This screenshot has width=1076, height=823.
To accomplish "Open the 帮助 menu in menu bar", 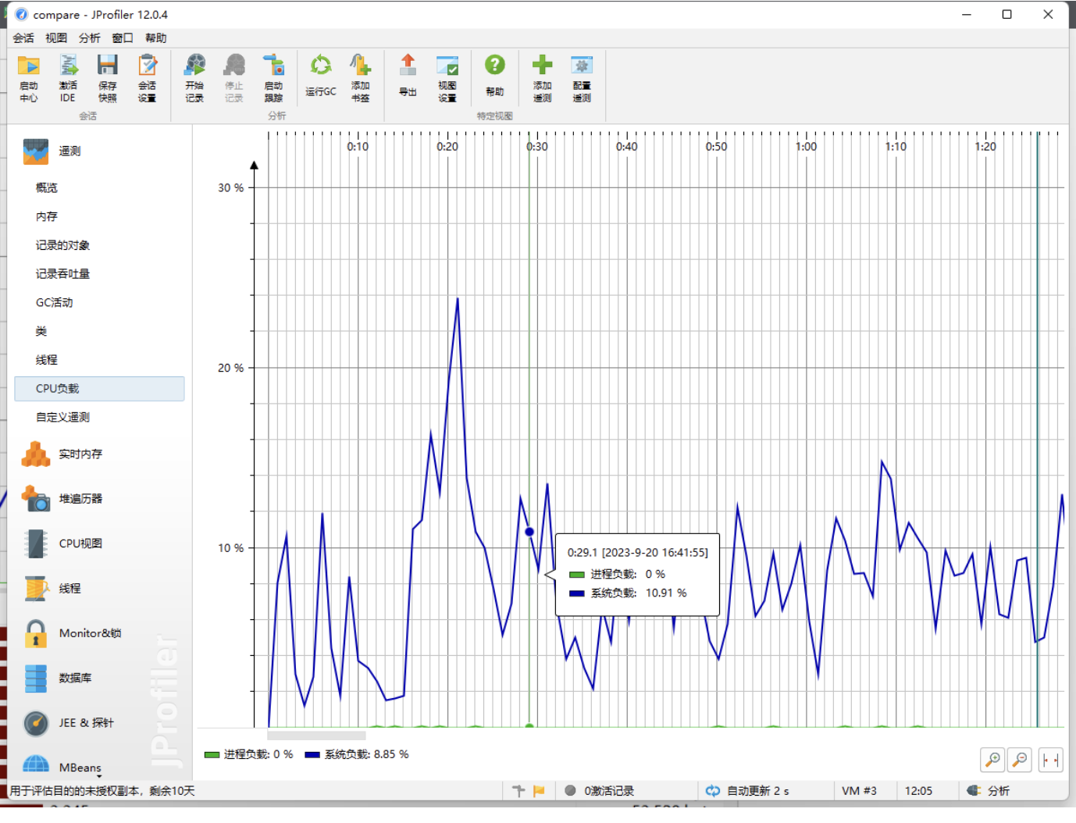I will [x=155, y=37].
